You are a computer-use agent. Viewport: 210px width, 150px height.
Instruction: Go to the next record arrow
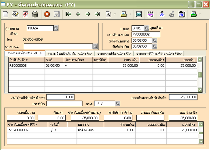[x=88, y=14]
